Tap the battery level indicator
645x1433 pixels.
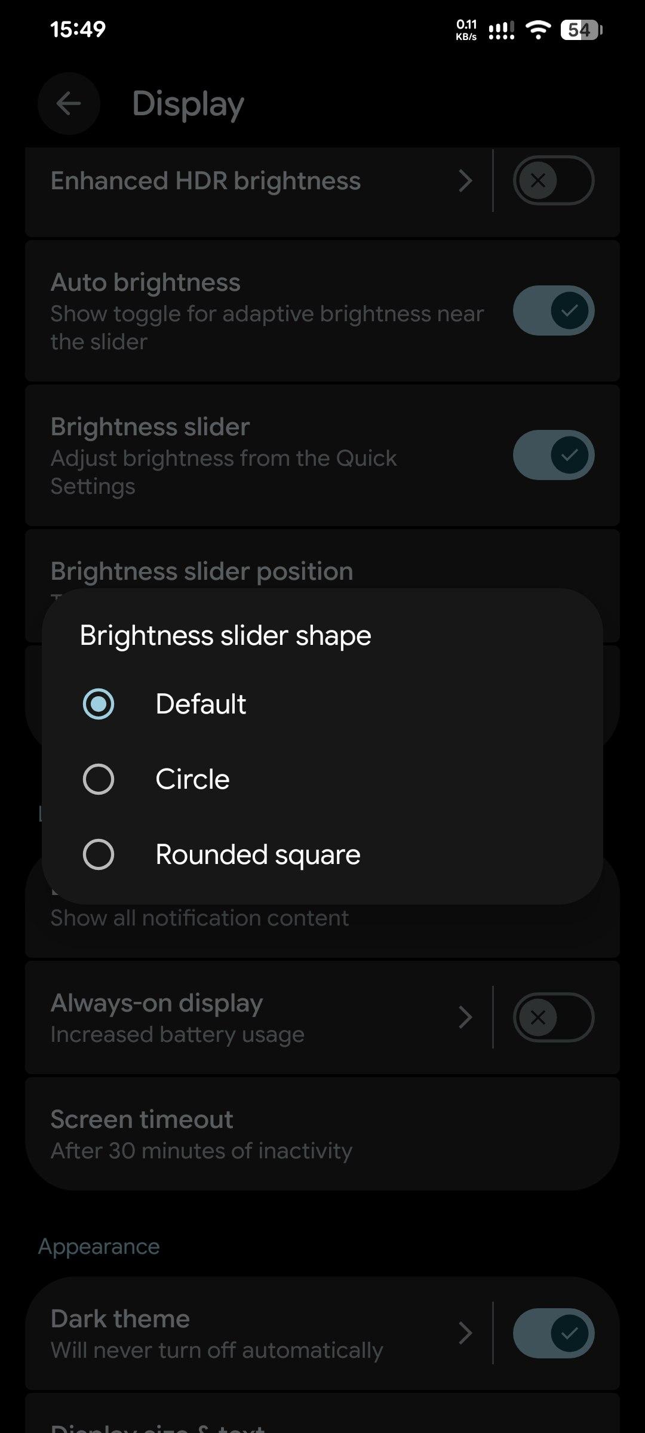click(x=581, y=29)
